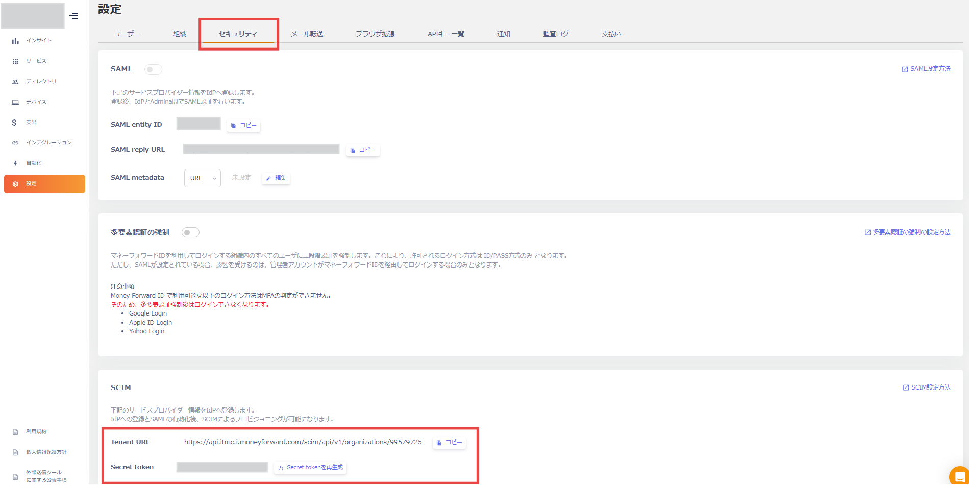This screenshot has width=969, height=485.
Task: Click the Yahoo Login list item
Action: (147, 331)
